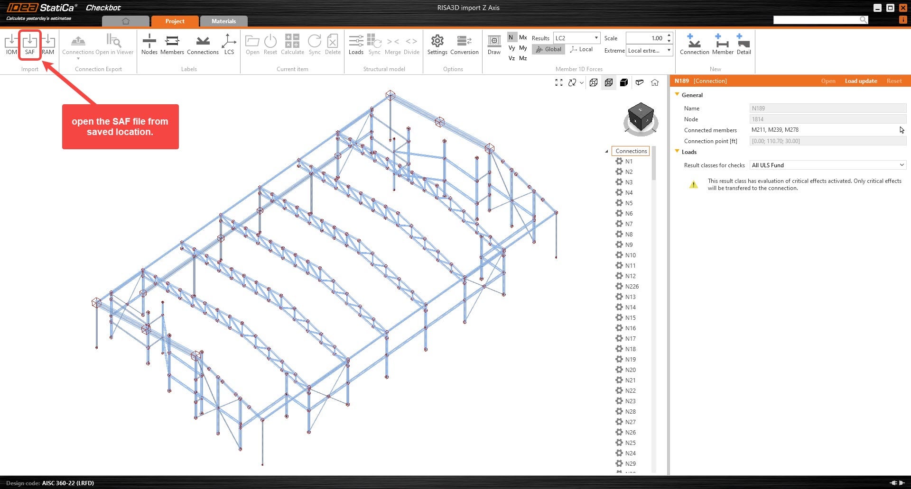Image resolution: width=911 pixels, height=489 pixels.
Task: Open the Extreme selection dropdown
Action: tap(669, 50)
